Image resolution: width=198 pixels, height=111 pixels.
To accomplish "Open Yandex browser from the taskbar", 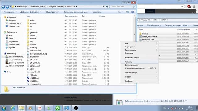I will pyautogui.click(x=40, y=108).
